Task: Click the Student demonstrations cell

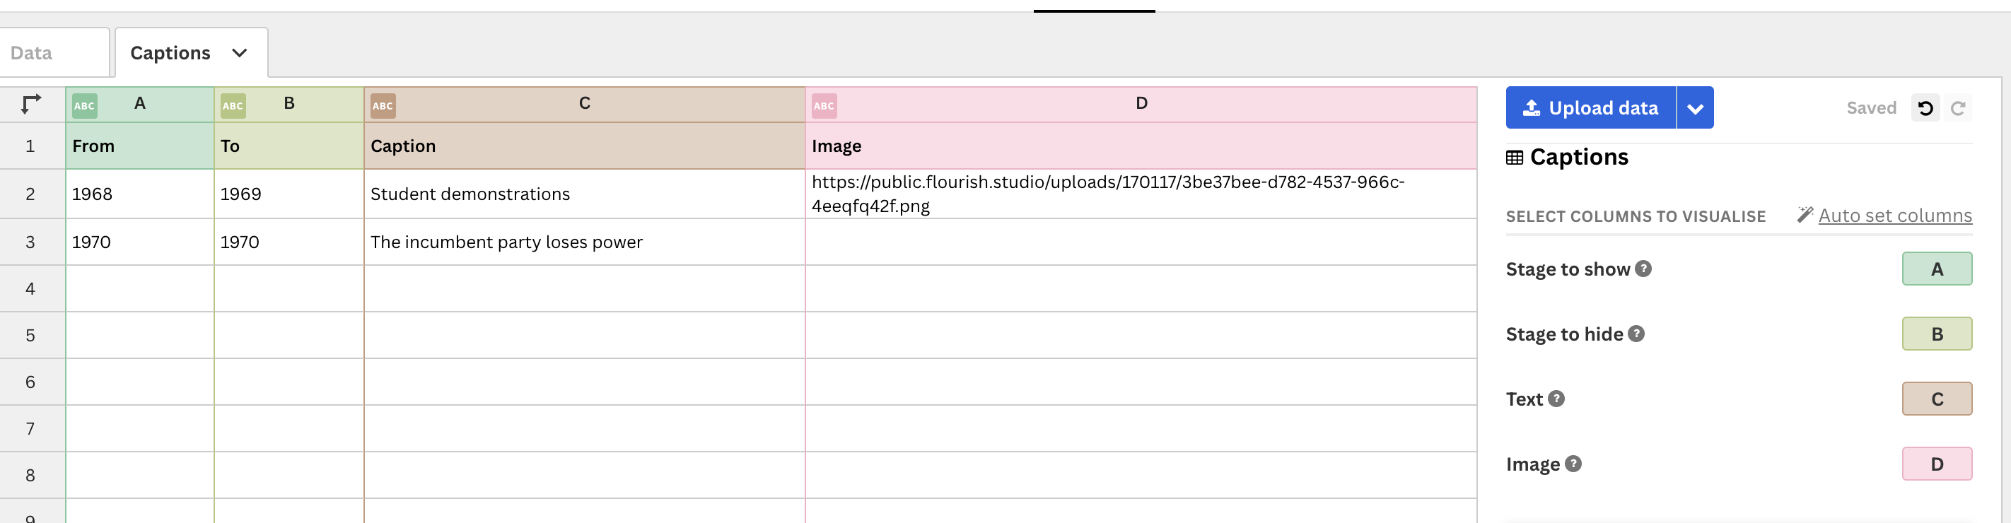Action: tap(585, 194)
